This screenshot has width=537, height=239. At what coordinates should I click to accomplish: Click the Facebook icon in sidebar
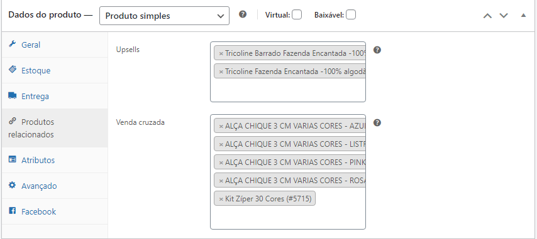[13, 211]
